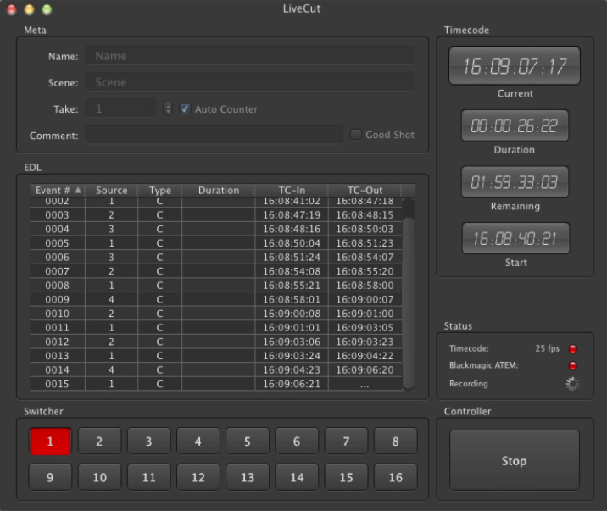The image size is (607, 511).
Task: Select EDL event row 0010
Action: click(216, 314)
